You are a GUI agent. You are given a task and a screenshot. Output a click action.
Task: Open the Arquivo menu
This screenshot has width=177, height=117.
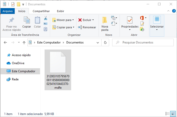(7, 11)
